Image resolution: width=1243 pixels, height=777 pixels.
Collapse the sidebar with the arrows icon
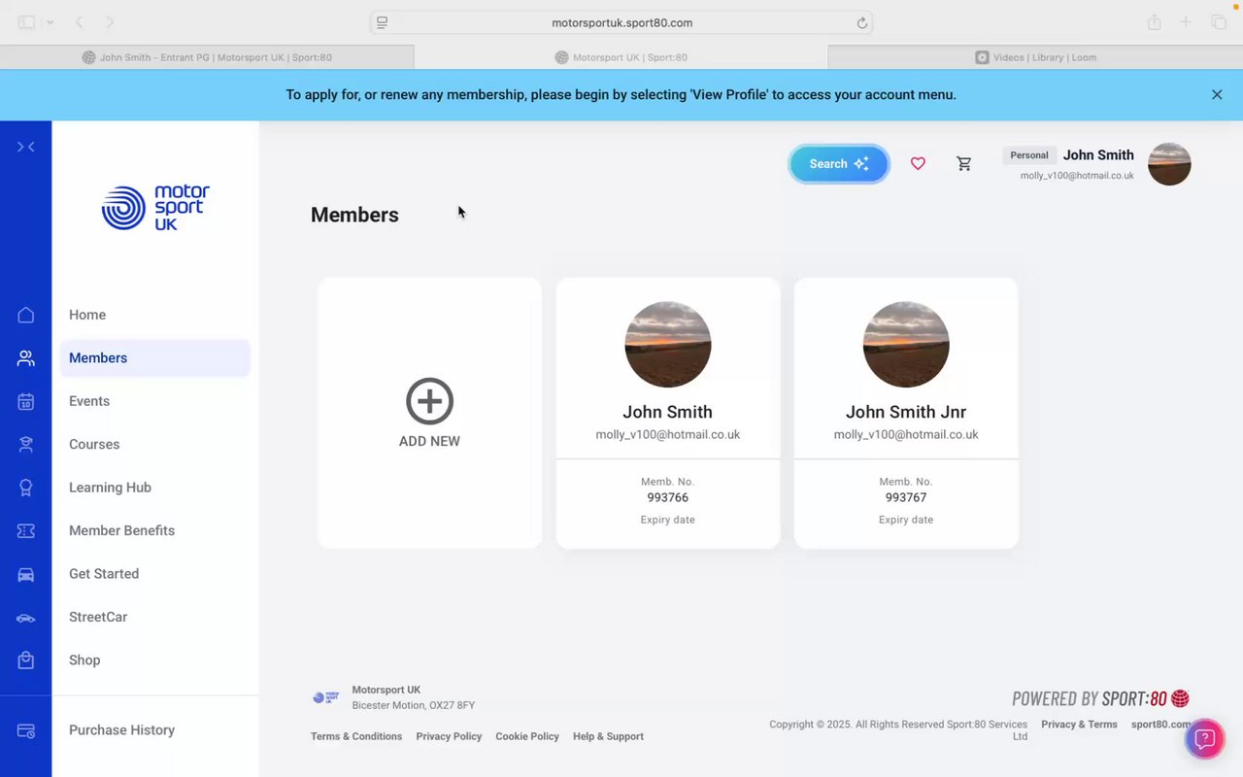(x=26, y=147)
